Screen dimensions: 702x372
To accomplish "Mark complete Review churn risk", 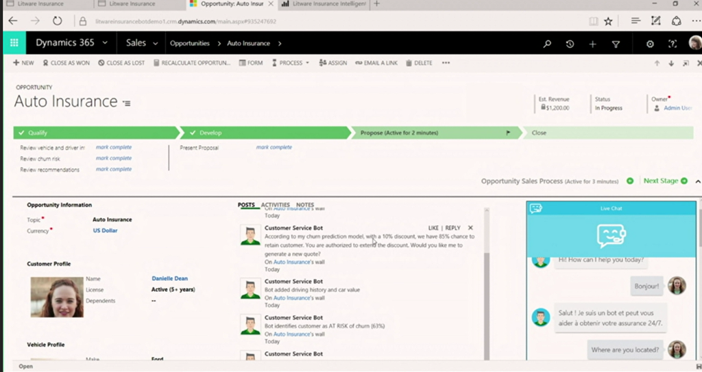I will (x=114, y=158).
